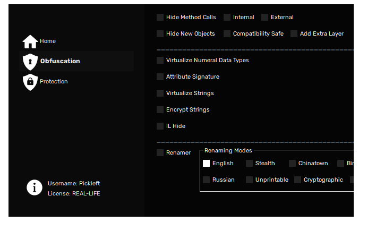Open the Protection menu entry

[54, 81]
